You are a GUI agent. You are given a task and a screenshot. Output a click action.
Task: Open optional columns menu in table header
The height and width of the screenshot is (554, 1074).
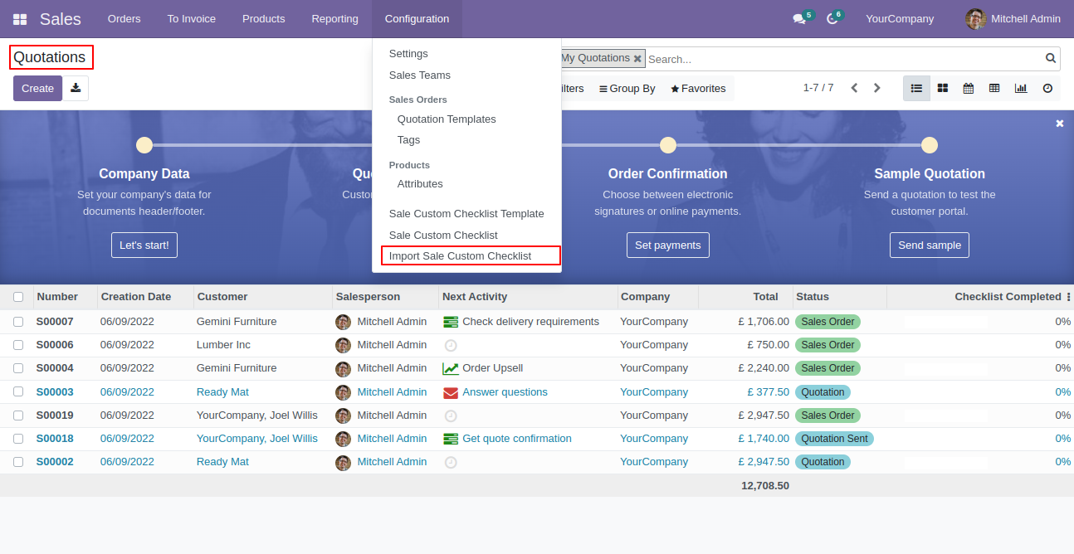pos(1068,297)
